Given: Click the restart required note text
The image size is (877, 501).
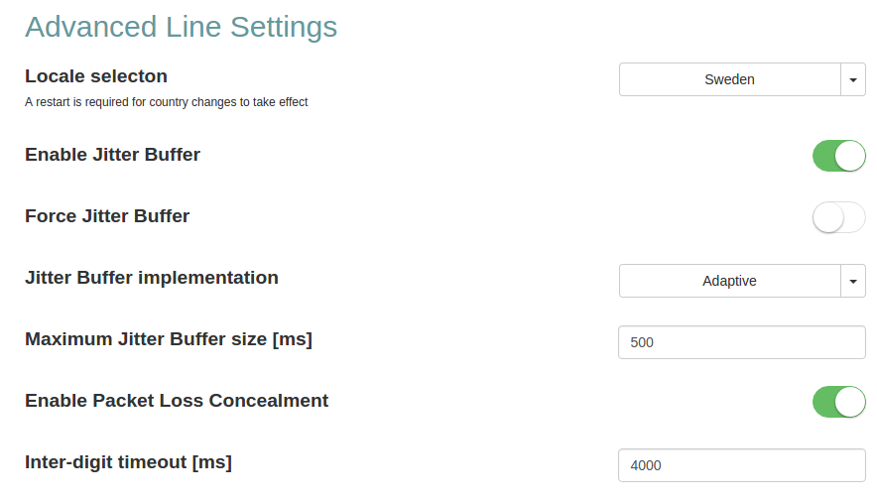Looking at the screenshot, I should [x=166, y=102].
